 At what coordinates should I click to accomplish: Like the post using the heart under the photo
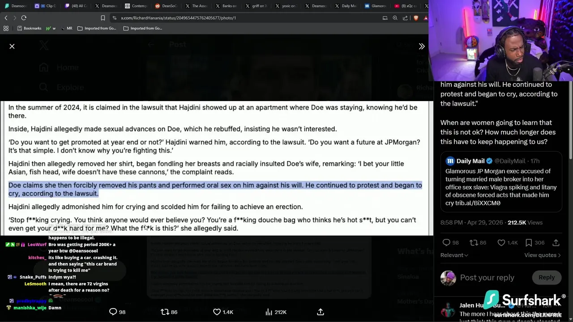217,312
